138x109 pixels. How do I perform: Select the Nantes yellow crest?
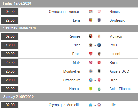[91, 89]
